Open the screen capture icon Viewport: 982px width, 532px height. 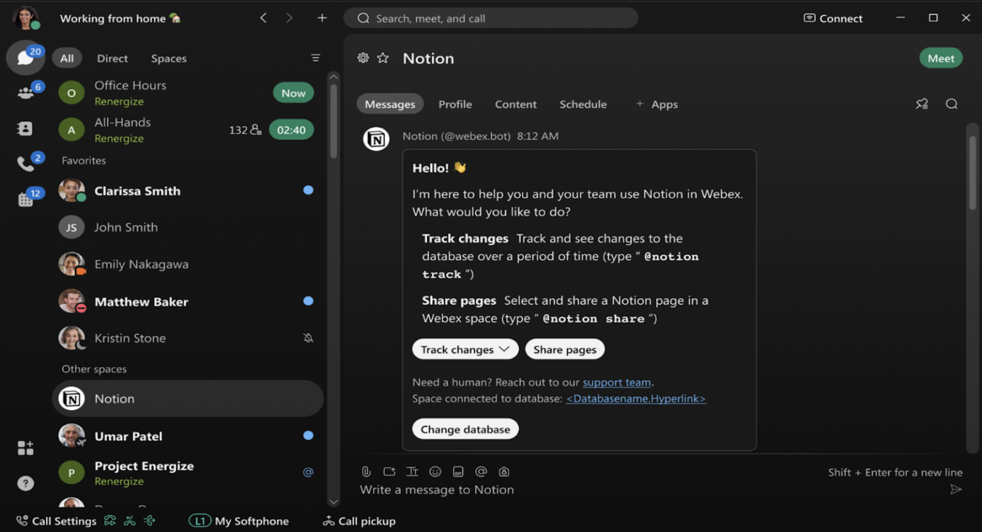389,471
